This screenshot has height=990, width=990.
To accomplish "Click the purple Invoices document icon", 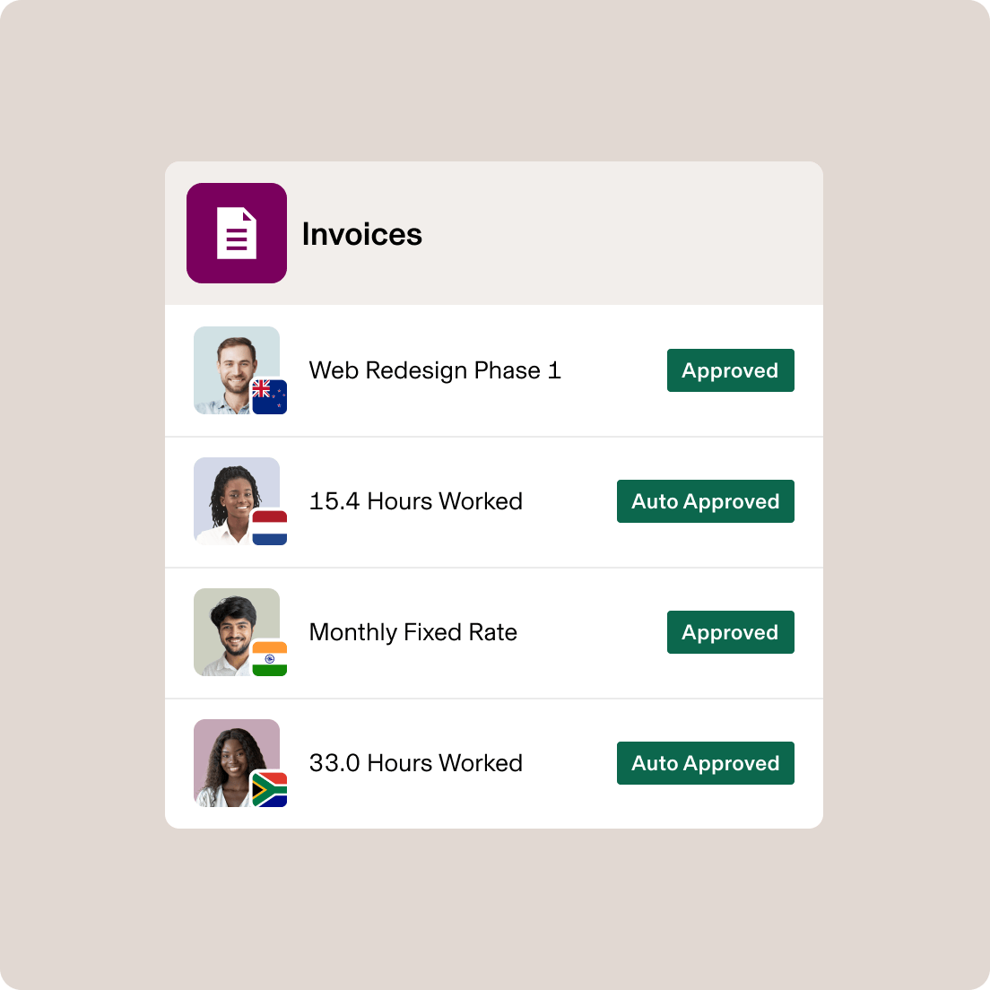I will 236,233.
